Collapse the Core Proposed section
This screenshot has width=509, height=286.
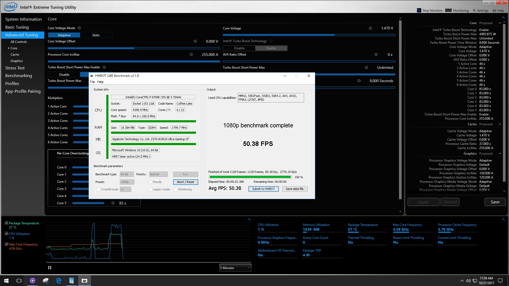500,23
